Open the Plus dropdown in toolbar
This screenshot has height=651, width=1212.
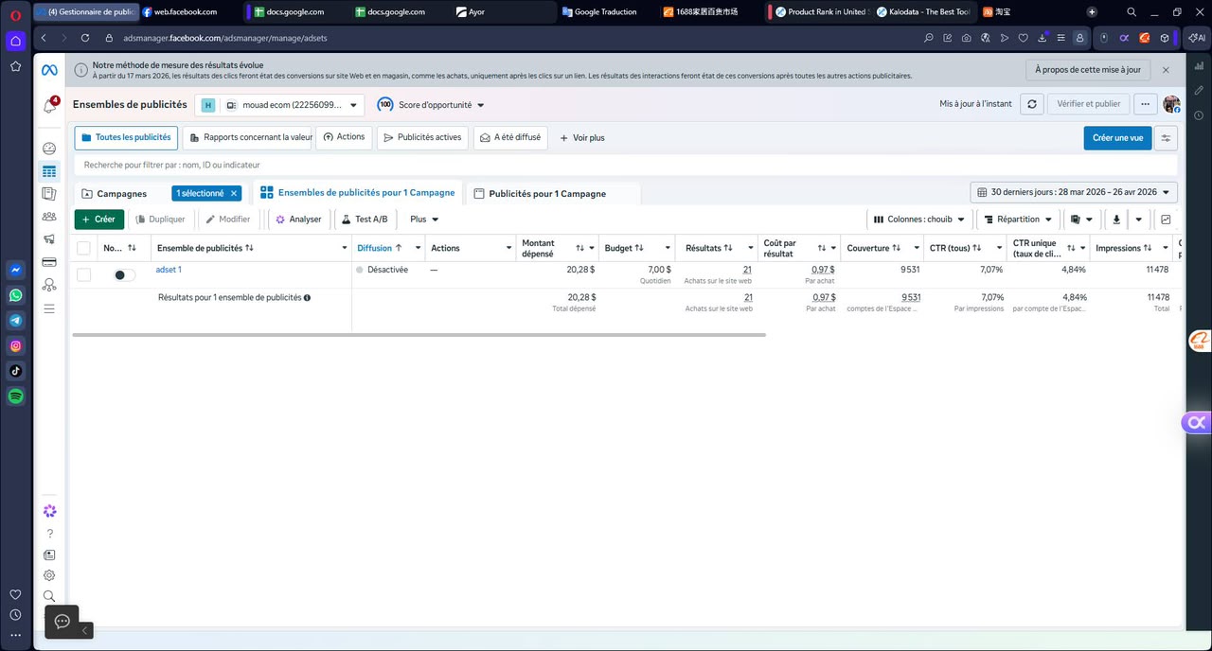click(424, 220)
